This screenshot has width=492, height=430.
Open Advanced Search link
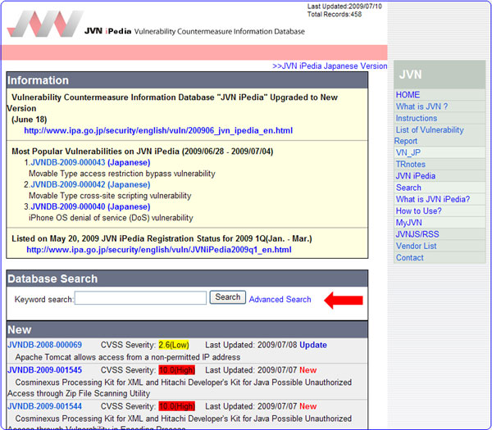(x=280, y=299)
